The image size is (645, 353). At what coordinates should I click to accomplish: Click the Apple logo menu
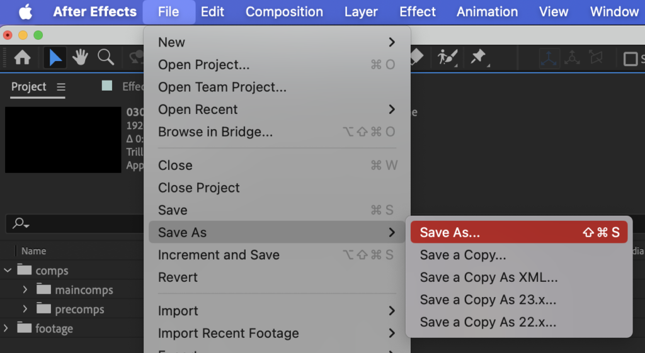[x=25, y=12]
